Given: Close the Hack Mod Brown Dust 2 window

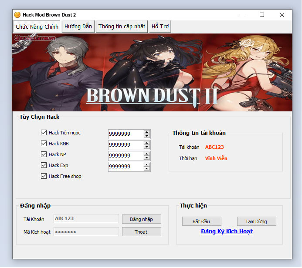Looking at the screenshot, I should [282, 15].
